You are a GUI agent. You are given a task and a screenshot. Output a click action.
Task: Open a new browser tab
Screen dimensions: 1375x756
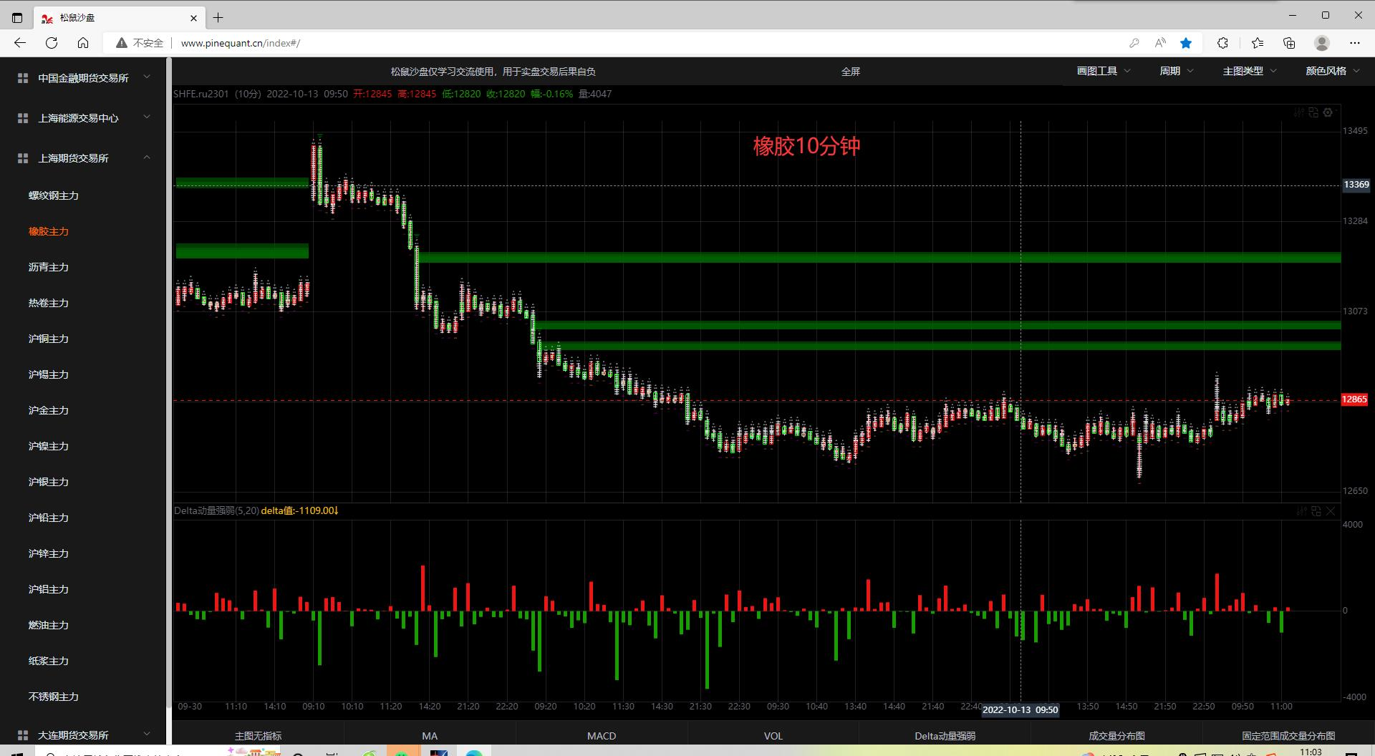tap(218, 17)
